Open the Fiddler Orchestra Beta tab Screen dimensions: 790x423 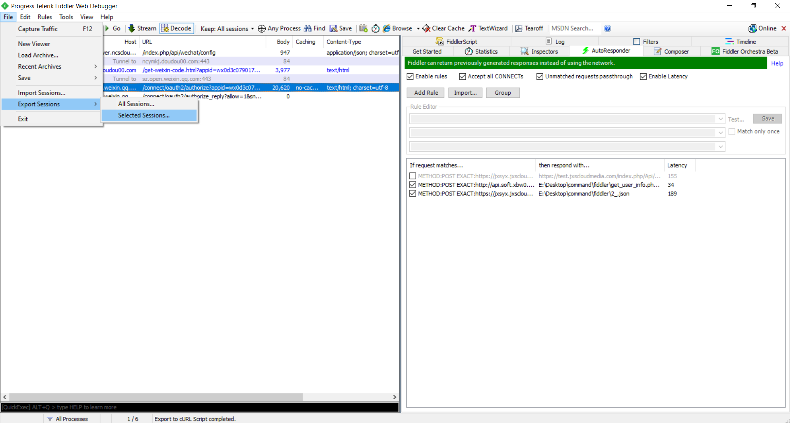(745, 51)
